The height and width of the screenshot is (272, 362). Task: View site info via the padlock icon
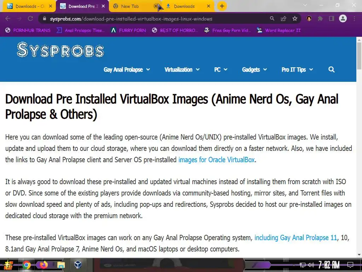click(x=45, y=19)
